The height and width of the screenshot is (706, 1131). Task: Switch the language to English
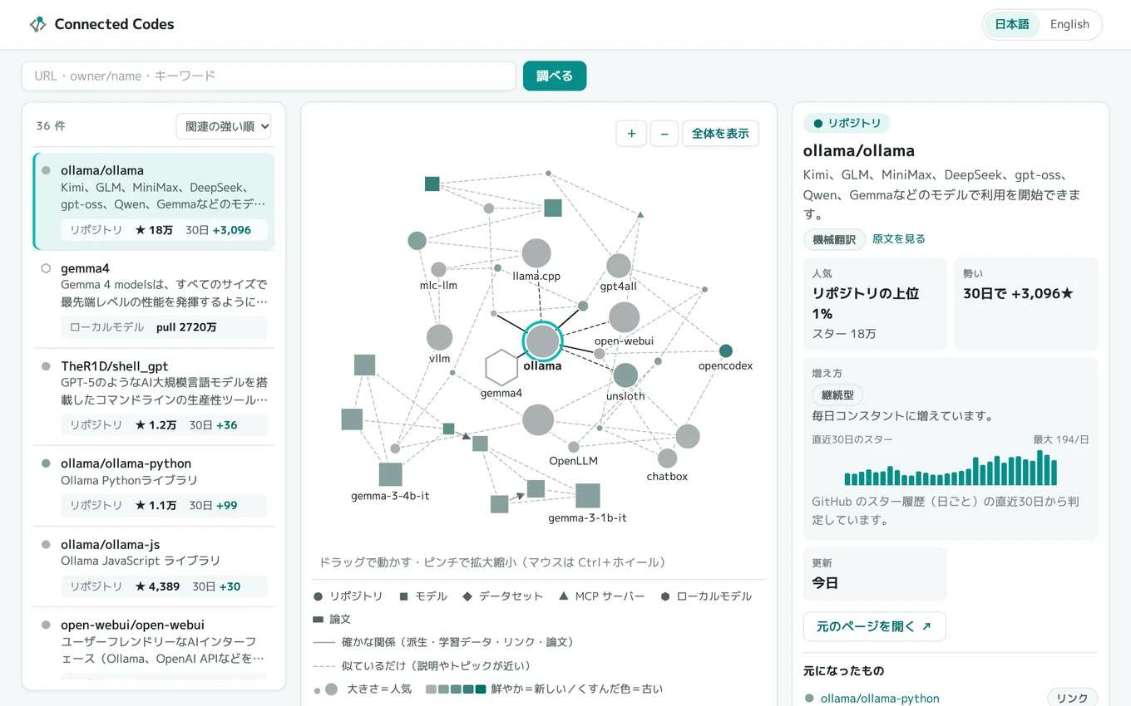[1069, 24]
